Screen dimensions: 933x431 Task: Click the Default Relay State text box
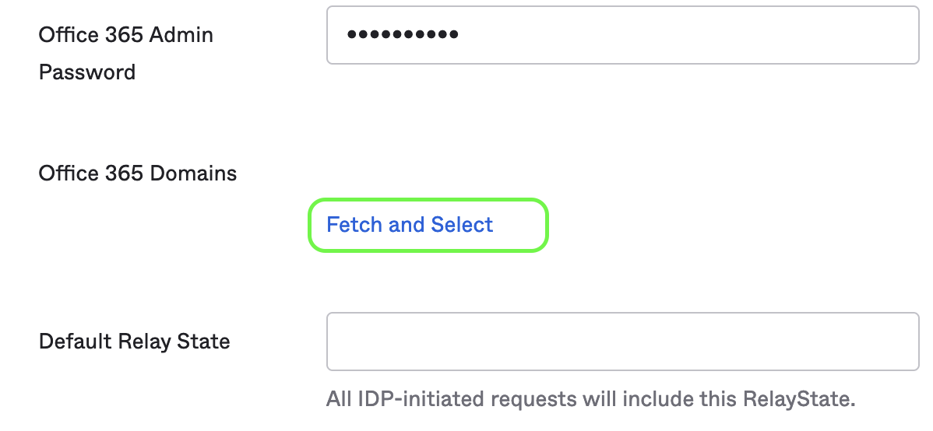pyautogui.click(x=621, y=342)
